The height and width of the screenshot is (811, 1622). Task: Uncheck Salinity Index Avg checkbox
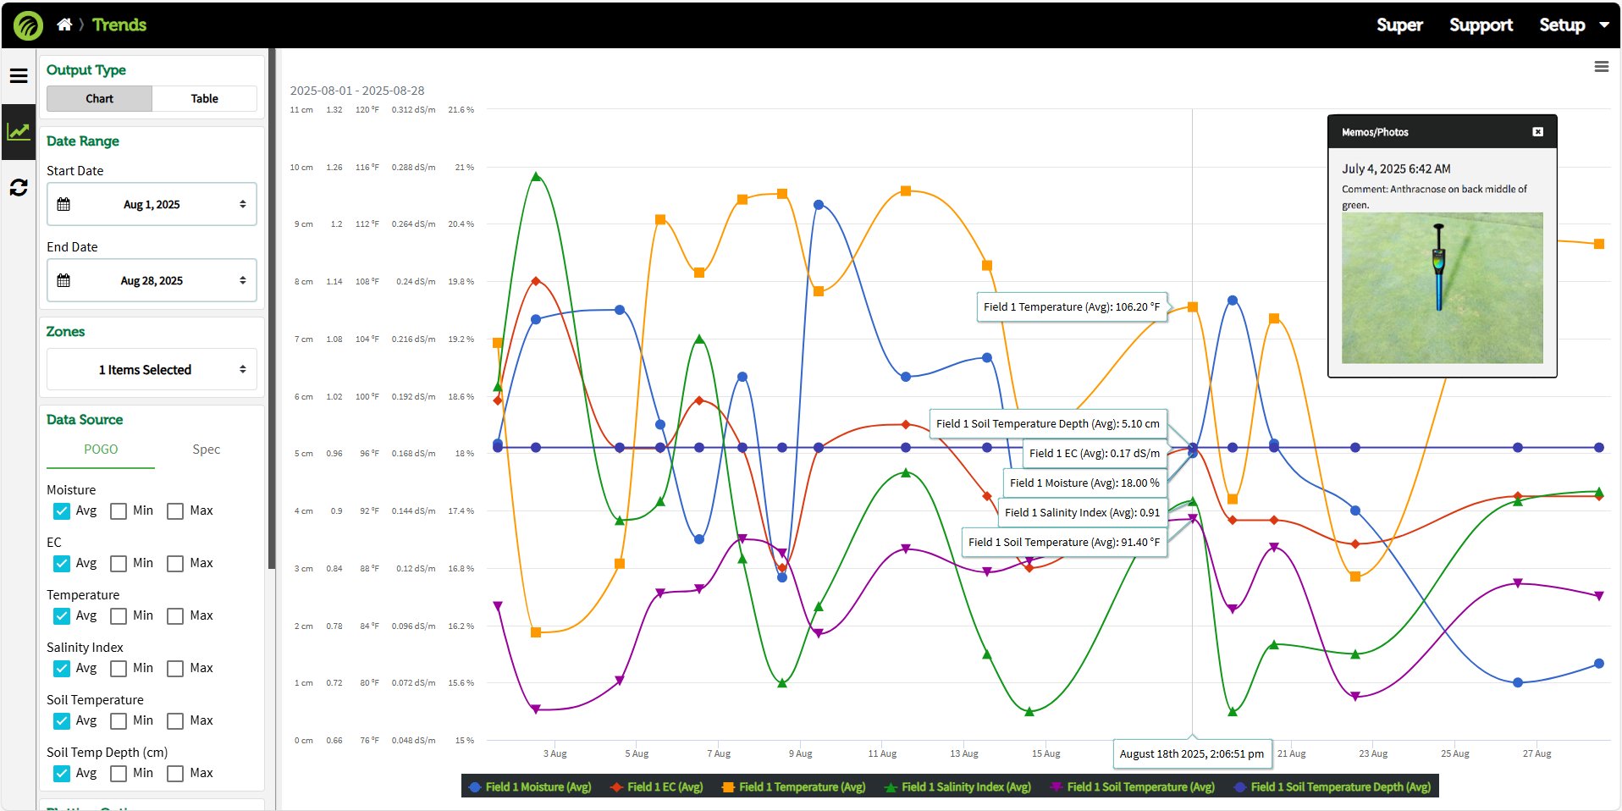[x=62, y=669]
